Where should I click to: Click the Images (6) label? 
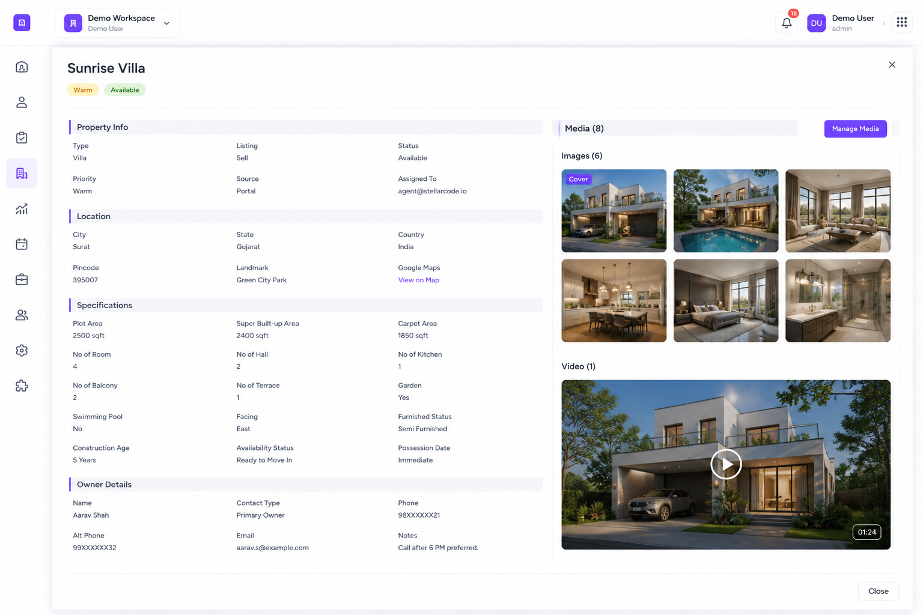(582, 156)
